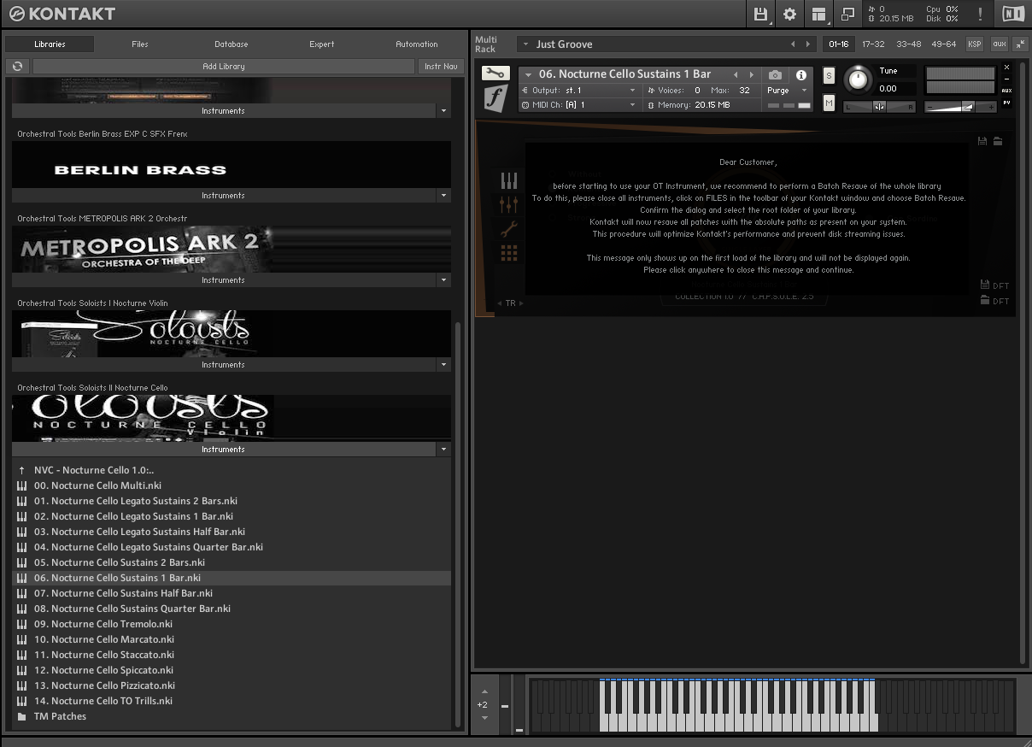Click the folder load preset icon
The image size is (1032, 747).
[x=997, y=141]
